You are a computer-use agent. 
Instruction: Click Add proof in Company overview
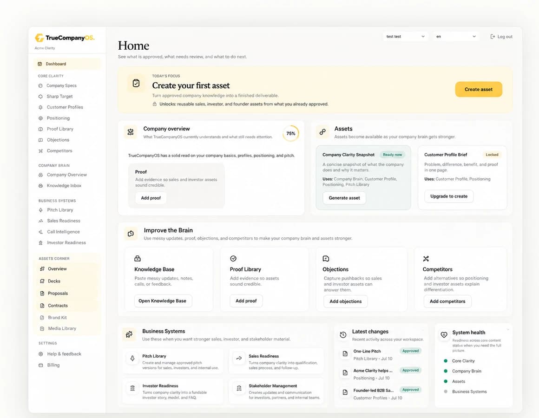pyautogui.click(x=151, y=198)
